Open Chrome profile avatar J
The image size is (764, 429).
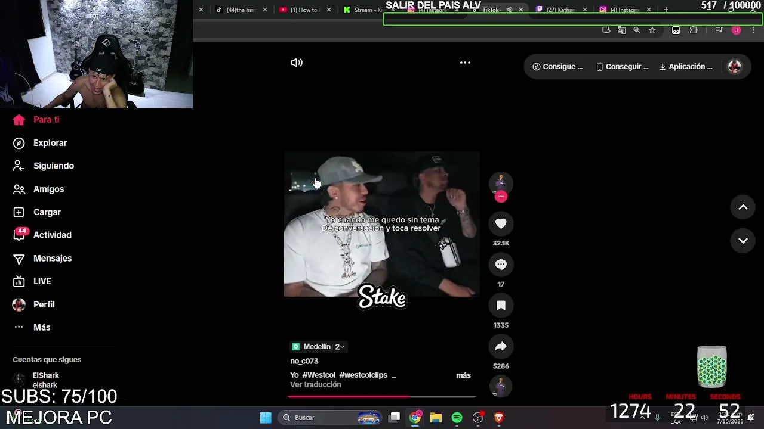[737, 30]
